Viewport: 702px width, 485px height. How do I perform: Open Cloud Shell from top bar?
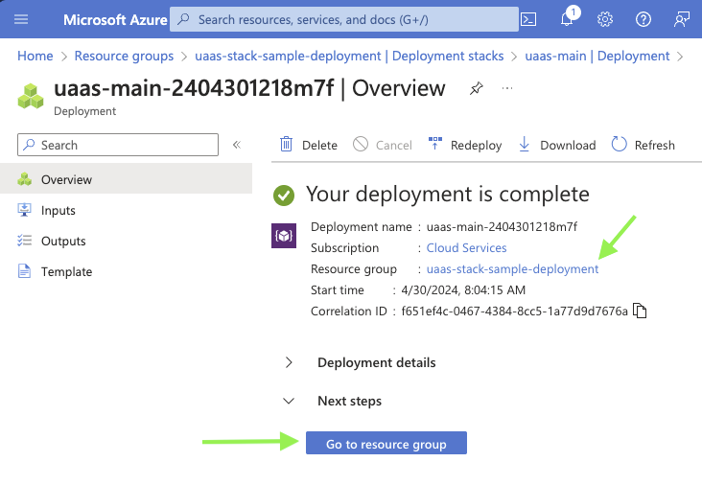(x=528, y=19)
